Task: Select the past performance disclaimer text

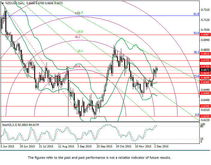Action: click(99, 158)
